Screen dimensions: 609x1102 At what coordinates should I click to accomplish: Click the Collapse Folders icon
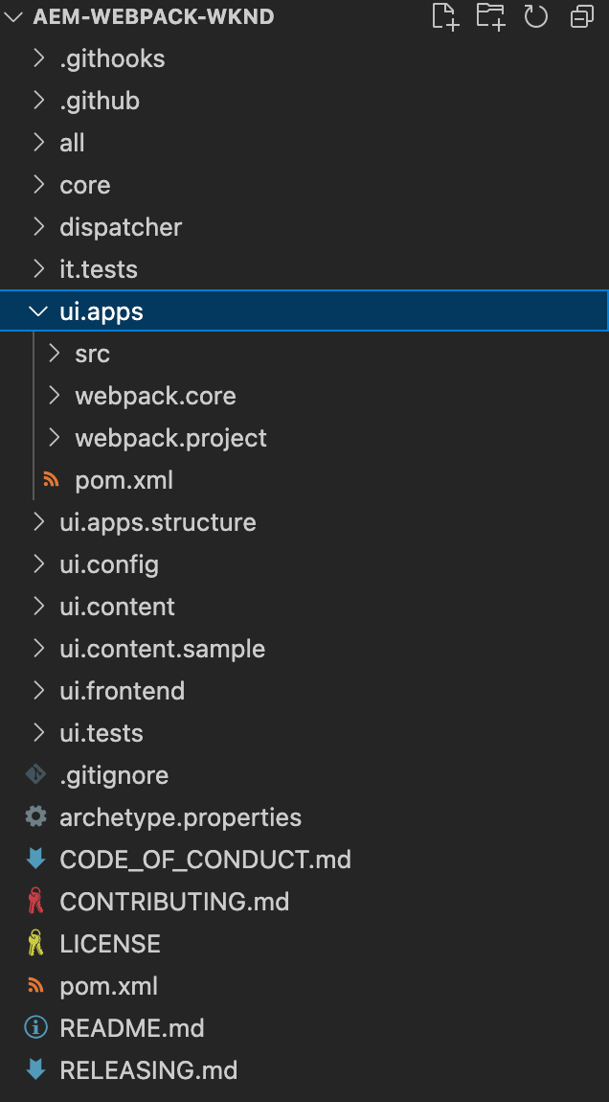click(580, 17)
